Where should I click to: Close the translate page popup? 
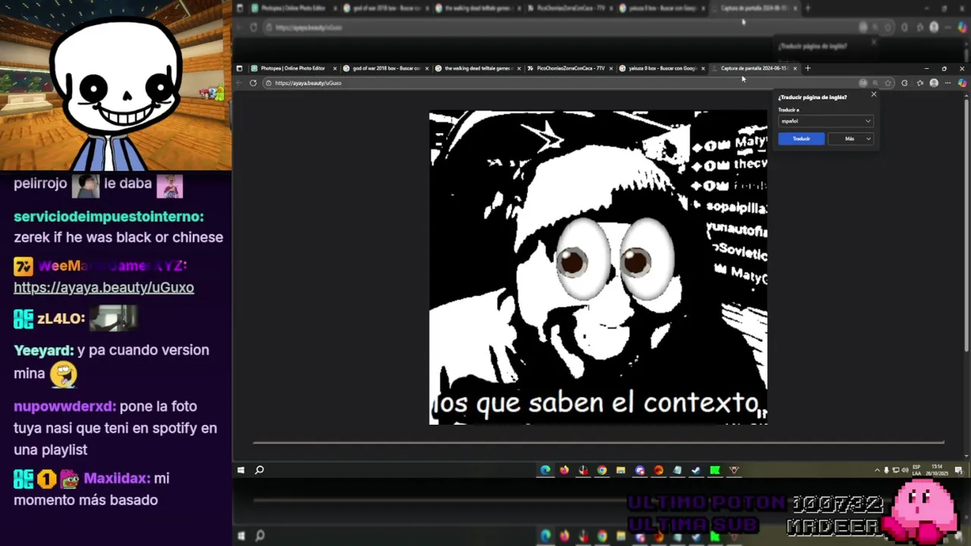point(873,95)
